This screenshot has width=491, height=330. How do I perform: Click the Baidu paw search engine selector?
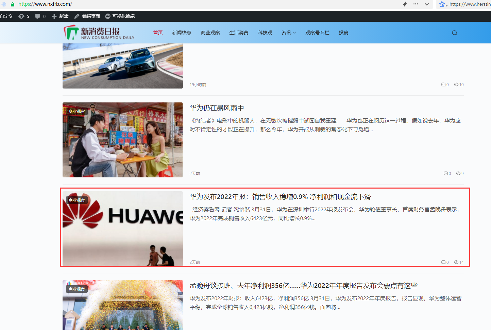[x=443, y=4]
